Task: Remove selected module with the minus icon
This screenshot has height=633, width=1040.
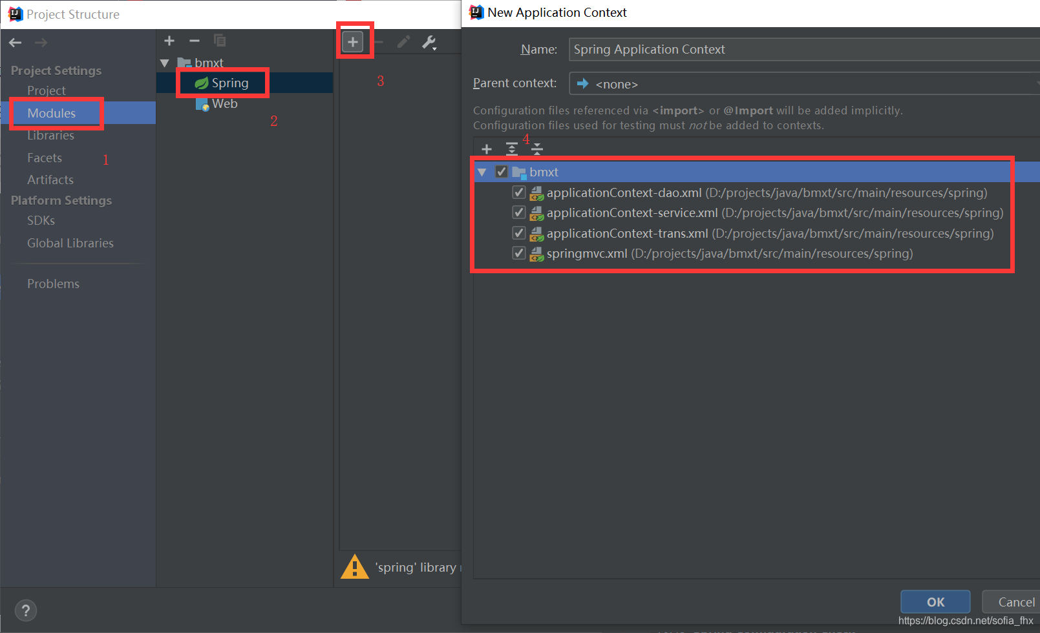Action: (195, 41)
